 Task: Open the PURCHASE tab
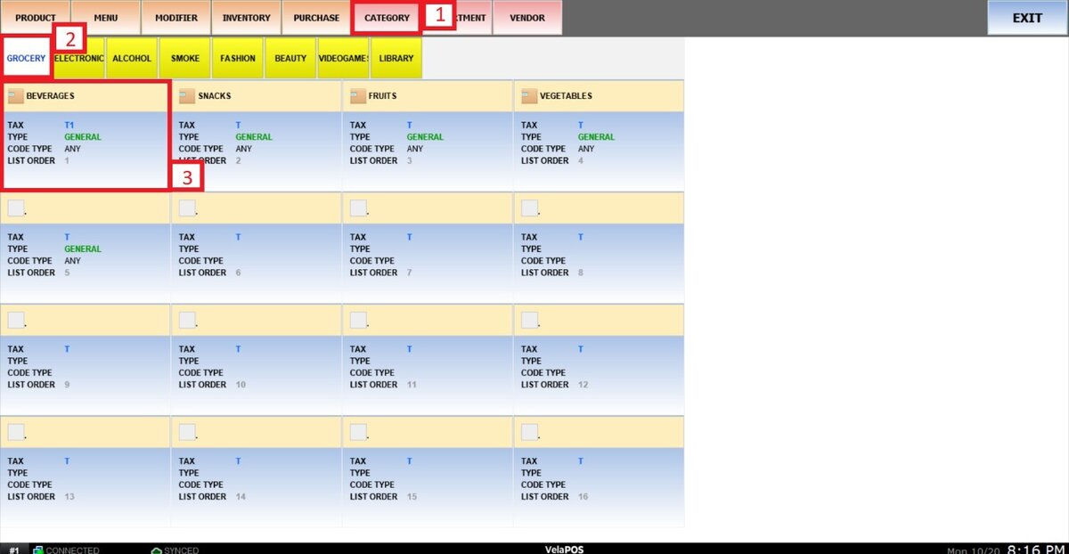point(316,18)
